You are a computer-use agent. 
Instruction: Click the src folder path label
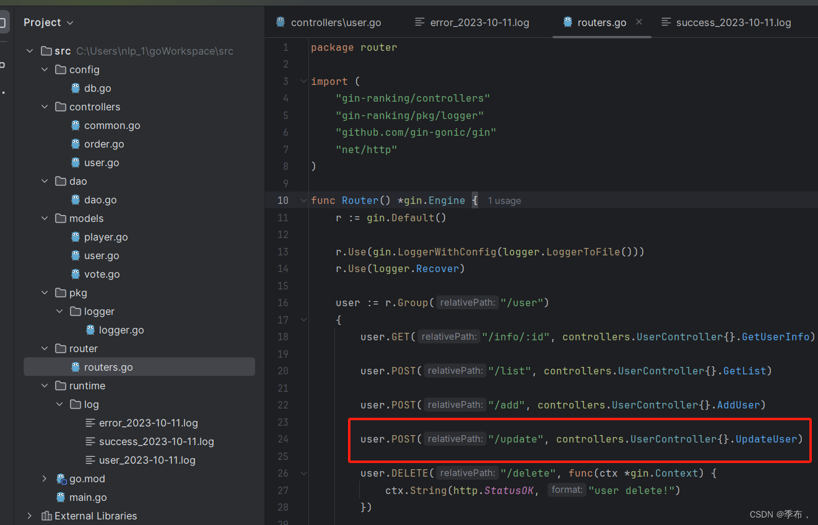[155, 51]
